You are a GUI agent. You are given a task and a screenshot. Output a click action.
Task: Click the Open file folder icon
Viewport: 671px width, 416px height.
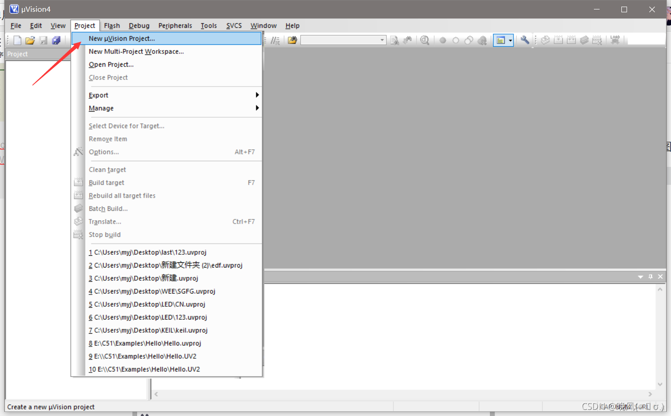pyautogui.click(x=30, y=41)
